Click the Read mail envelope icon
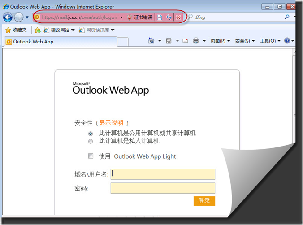 click(x=185, y=41)
